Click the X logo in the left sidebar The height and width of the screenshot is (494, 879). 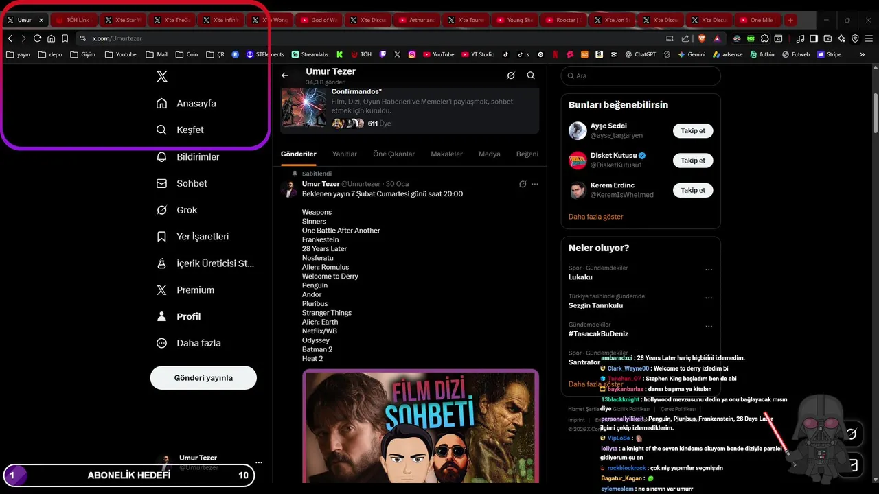coord(162,77)
